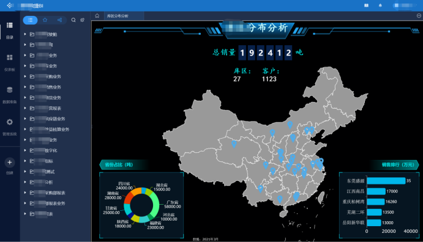Expand the 销售业务 folder arrow
This screenshot has height=242, width=423.
[x=25, y=87]
